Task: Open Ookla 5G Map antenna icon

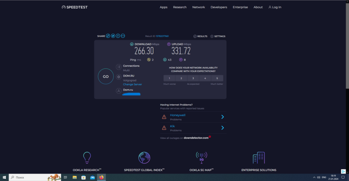Action: (202, 157)
